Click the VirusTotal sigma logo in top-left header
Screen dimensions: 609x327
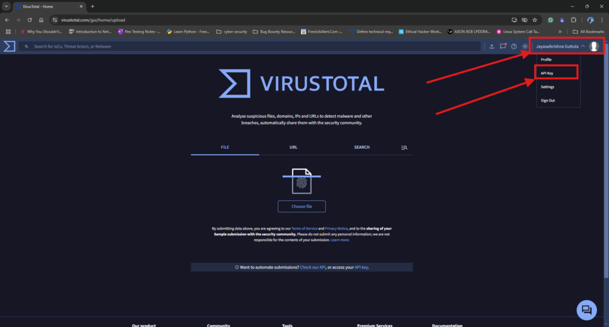tap(10, 46)
